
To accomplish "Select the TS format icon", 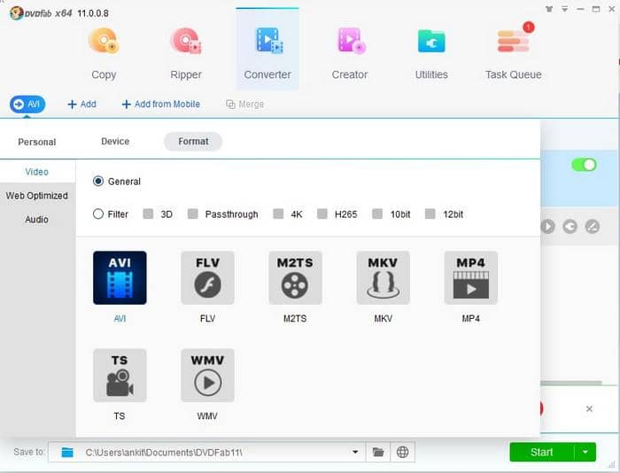I will click(x=120, y=376).
